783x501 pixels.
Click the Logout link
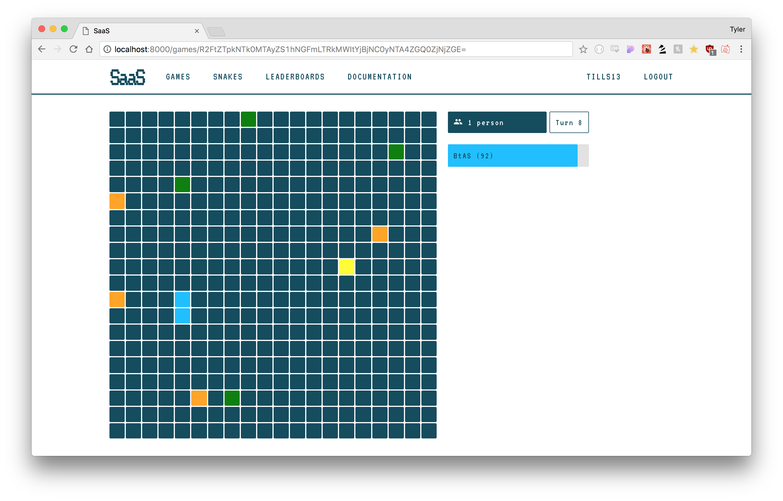pyautogui.click(x=658, y=77)
